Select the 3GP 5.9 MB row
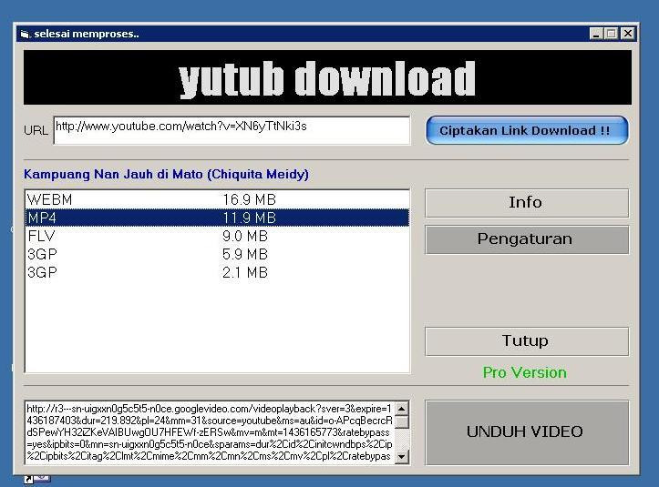 point(217,254)
